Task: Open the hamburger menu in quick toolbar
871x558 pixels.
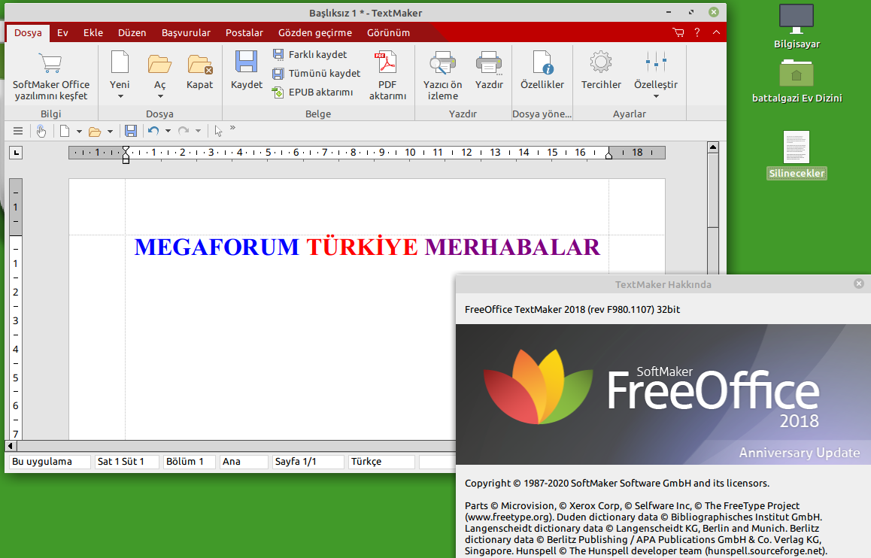Action: coord(18,131)
